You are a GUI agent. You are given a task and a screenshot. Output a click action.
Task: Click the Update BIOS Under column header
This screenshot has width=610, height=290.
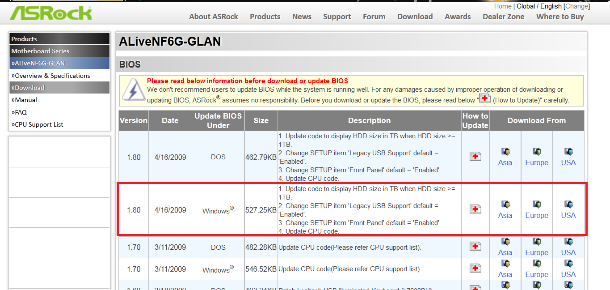218,120
